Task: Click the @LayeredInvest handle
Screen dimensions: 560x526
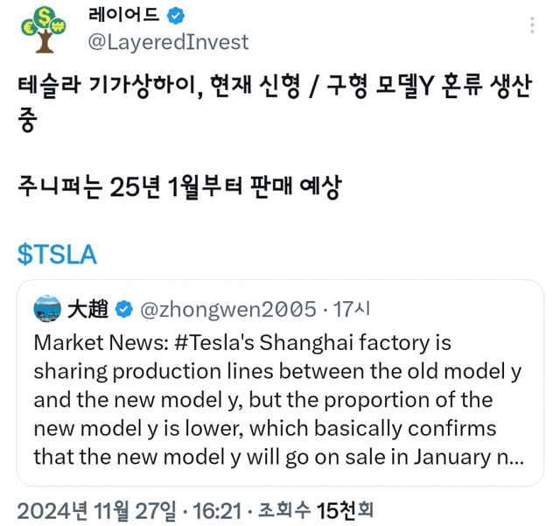Action: 169,42
